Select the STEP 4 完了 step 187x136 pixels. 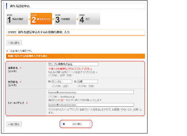click(89, 19)
